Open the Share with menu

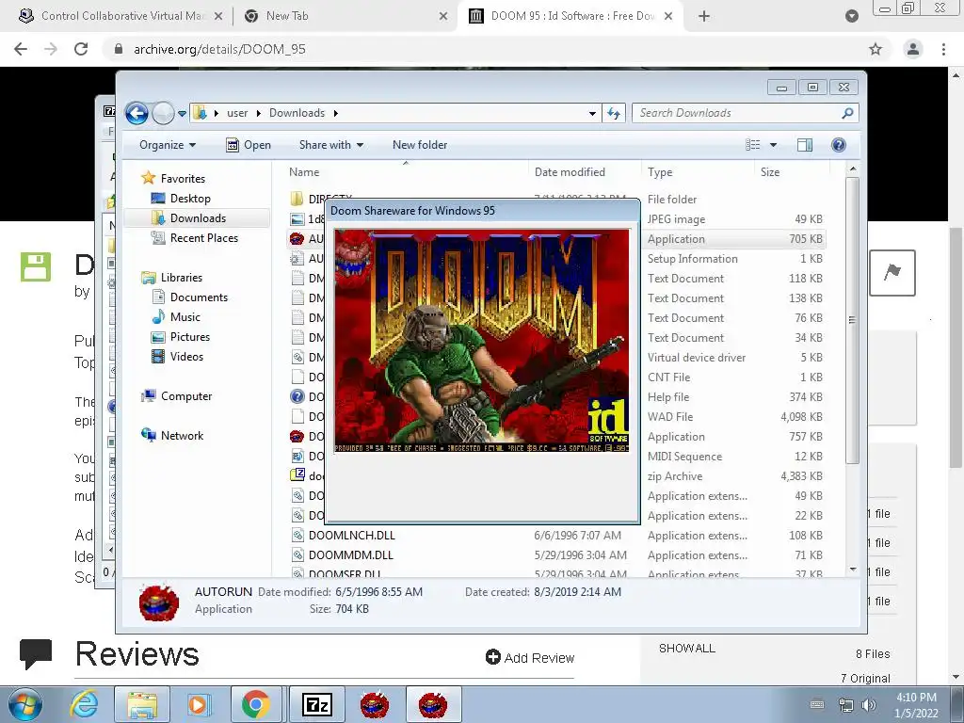pos(330,145)
